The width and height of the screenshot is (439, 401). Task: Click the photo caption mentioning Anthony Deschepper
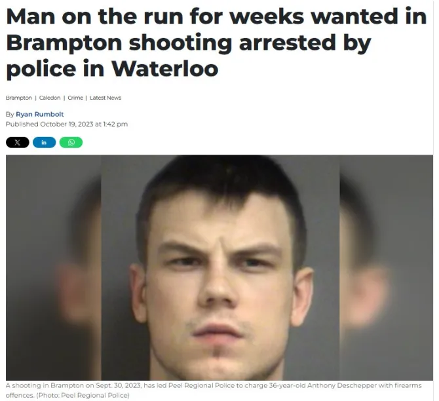[x=214, y=391]
